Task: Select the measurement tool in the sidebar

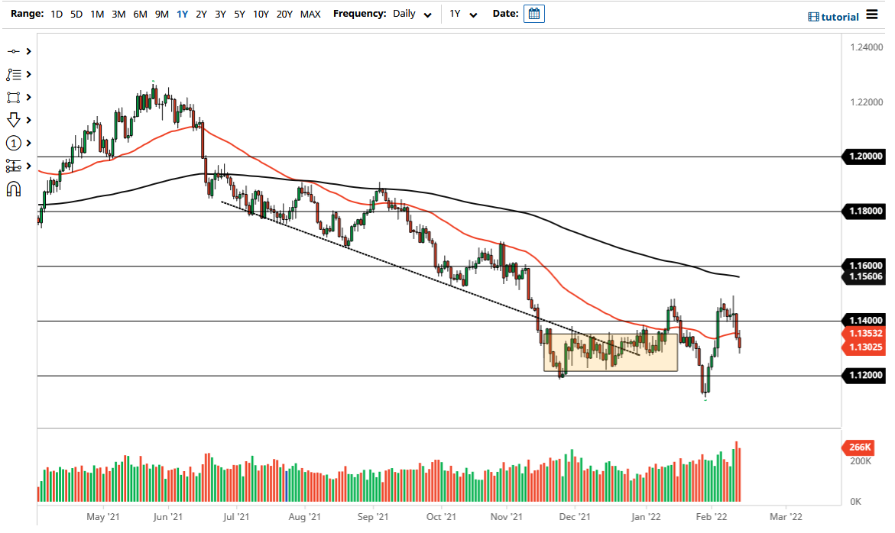Action: [x=14, y=166]
